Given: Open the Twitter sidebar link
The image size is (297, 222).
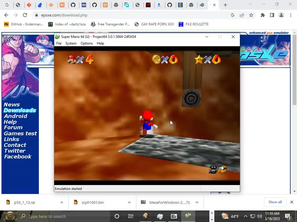Looking at the screenshot, I should [15, 151].
